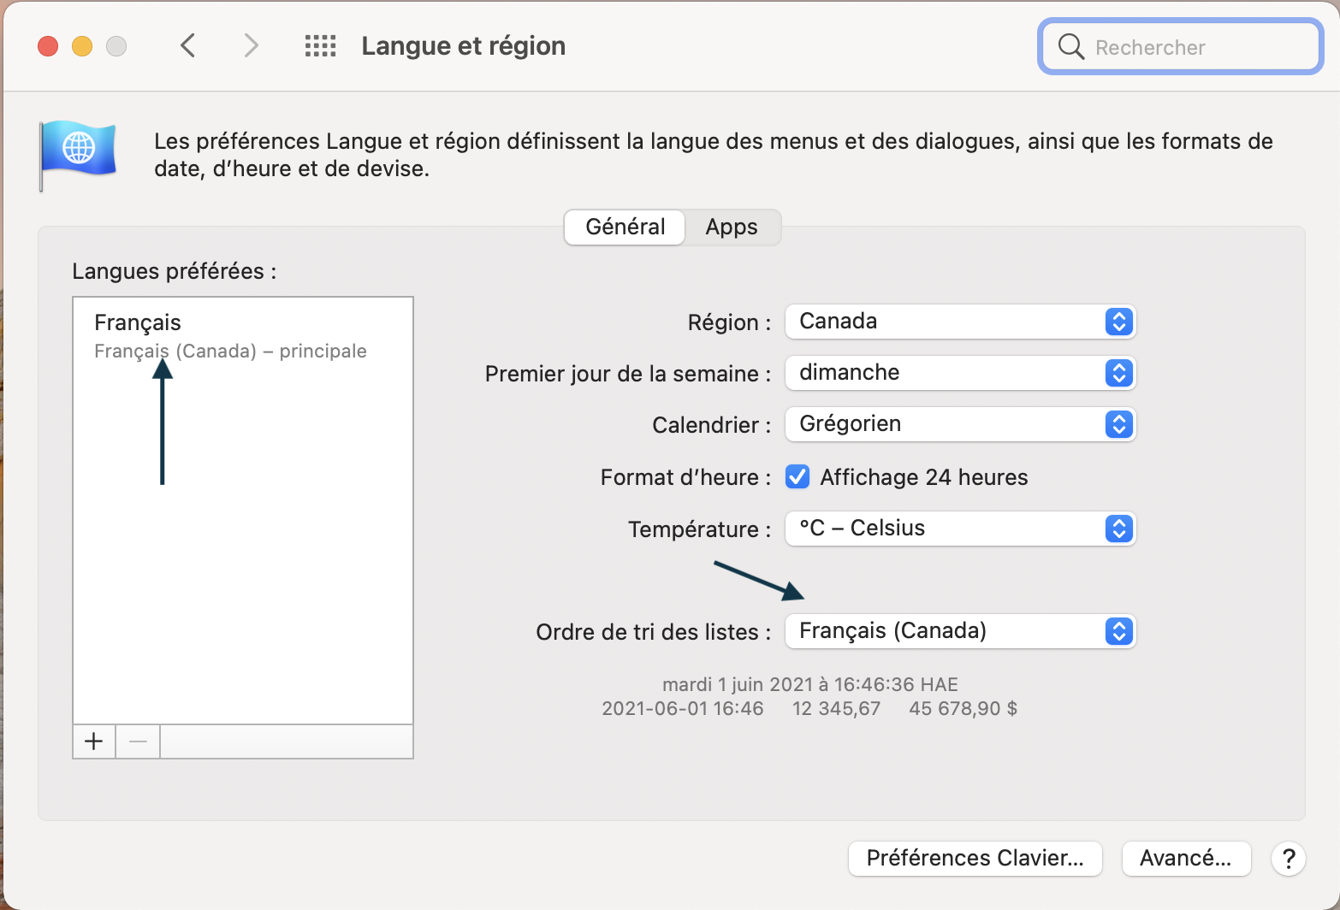Click the Préférences Clavier button
This screenshot has height=910, width=1340.
[975, 858]
